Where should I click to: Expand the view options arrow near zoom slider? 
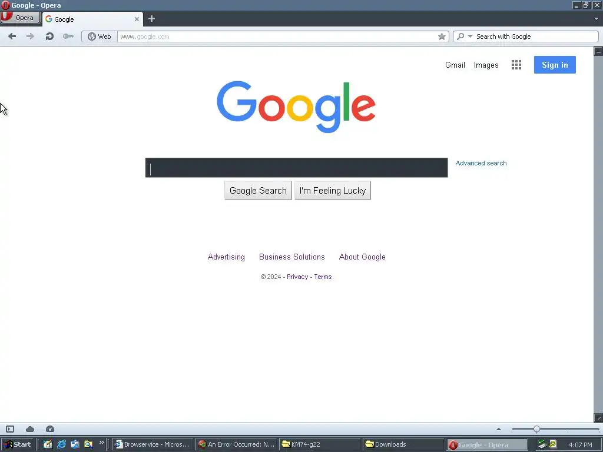pyautogui.click(x=499, y=429)
